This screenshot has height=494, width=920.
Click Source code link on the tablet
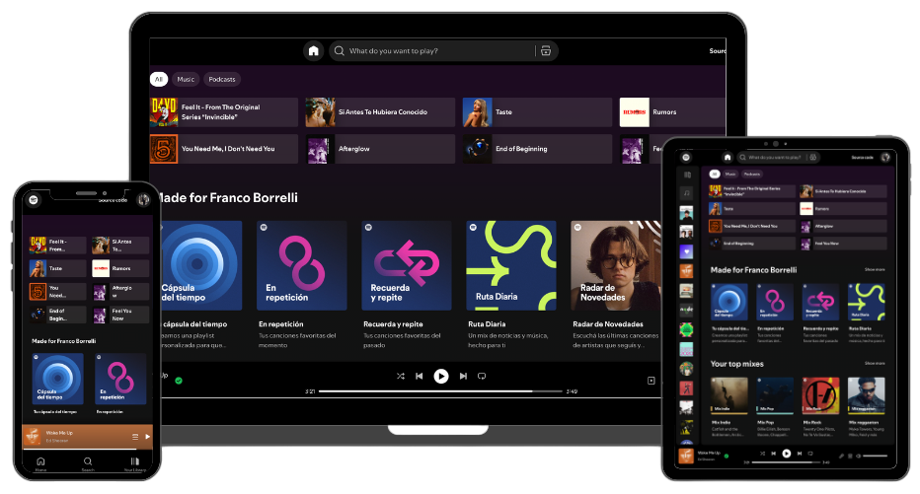click(x=863, y=158)
